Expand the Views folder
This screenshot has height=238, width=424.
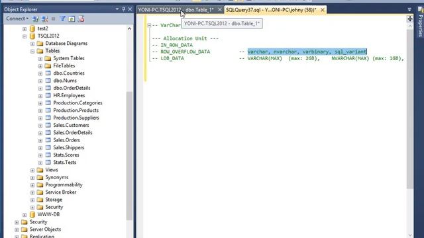[x=32, y=171]
